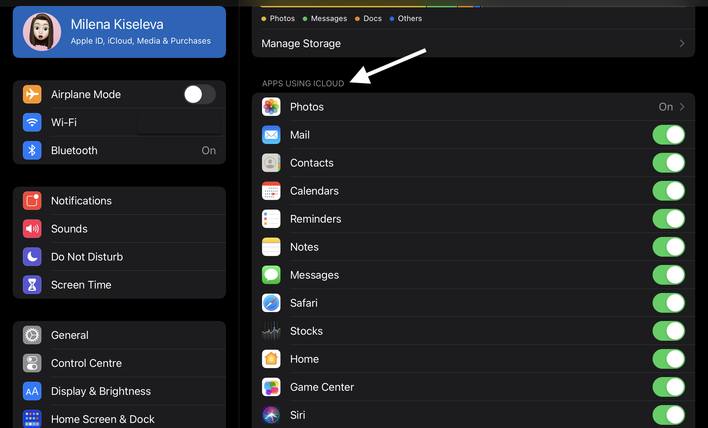Screen dimensions: 708x428
Task: Tap the Notes icon
Action: point(271,247)
